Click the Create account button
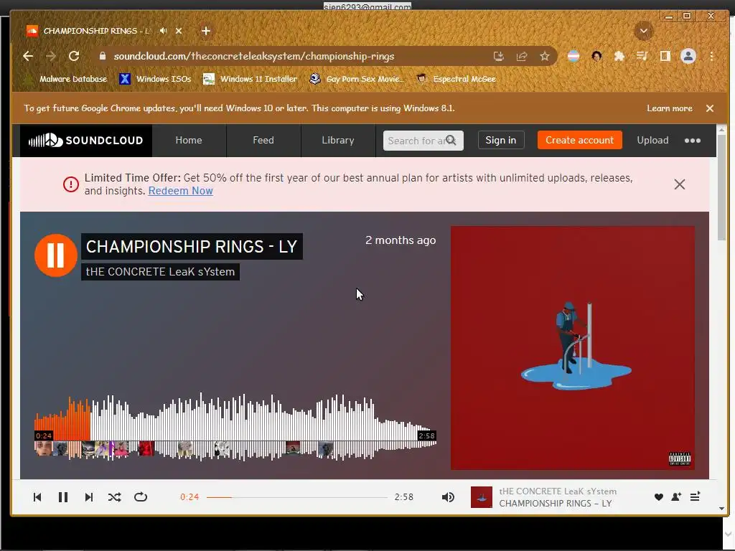The height and width of the screenshot is (551, 735). tap(579, 140)
